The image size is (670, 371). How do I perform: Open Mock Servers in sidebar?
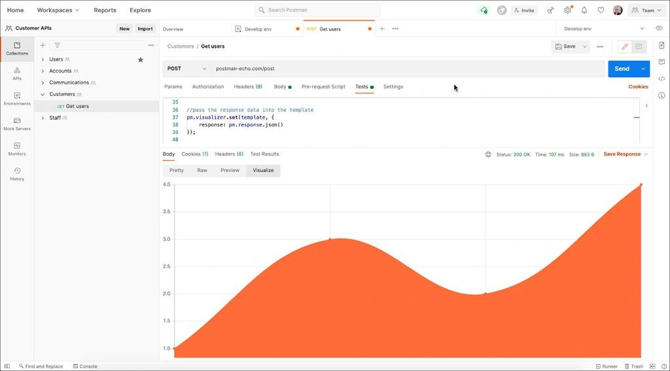[x=17, y=124]
